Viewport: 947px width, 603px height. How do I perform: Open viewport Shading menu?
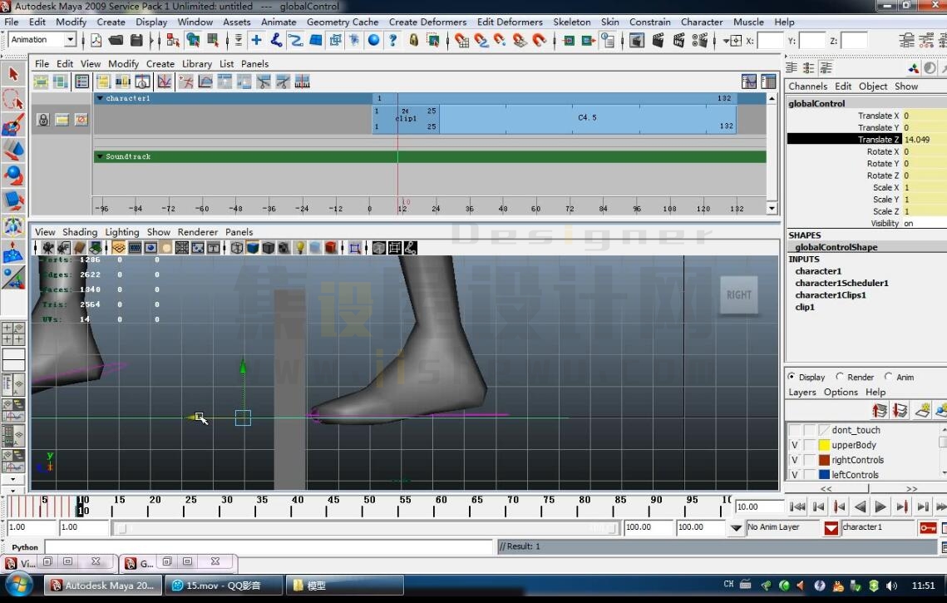80,232
